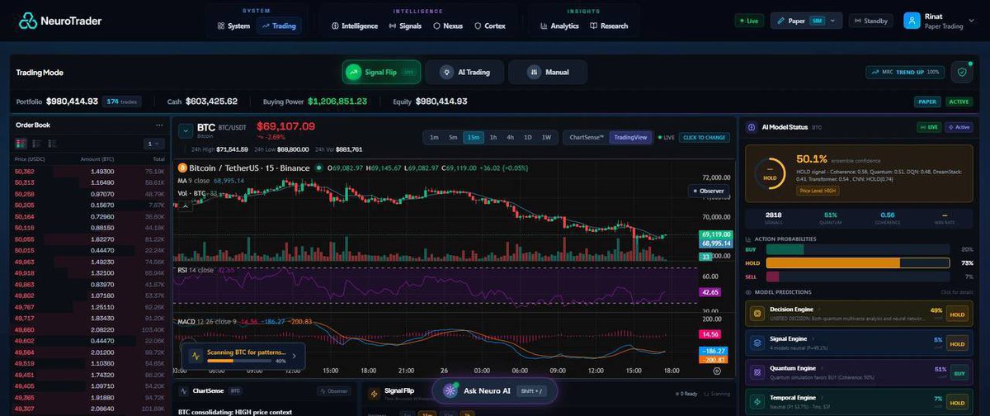Click the Observer button in ChartSense panel
This screenshot has width=990, height=416.
[335, 390]
